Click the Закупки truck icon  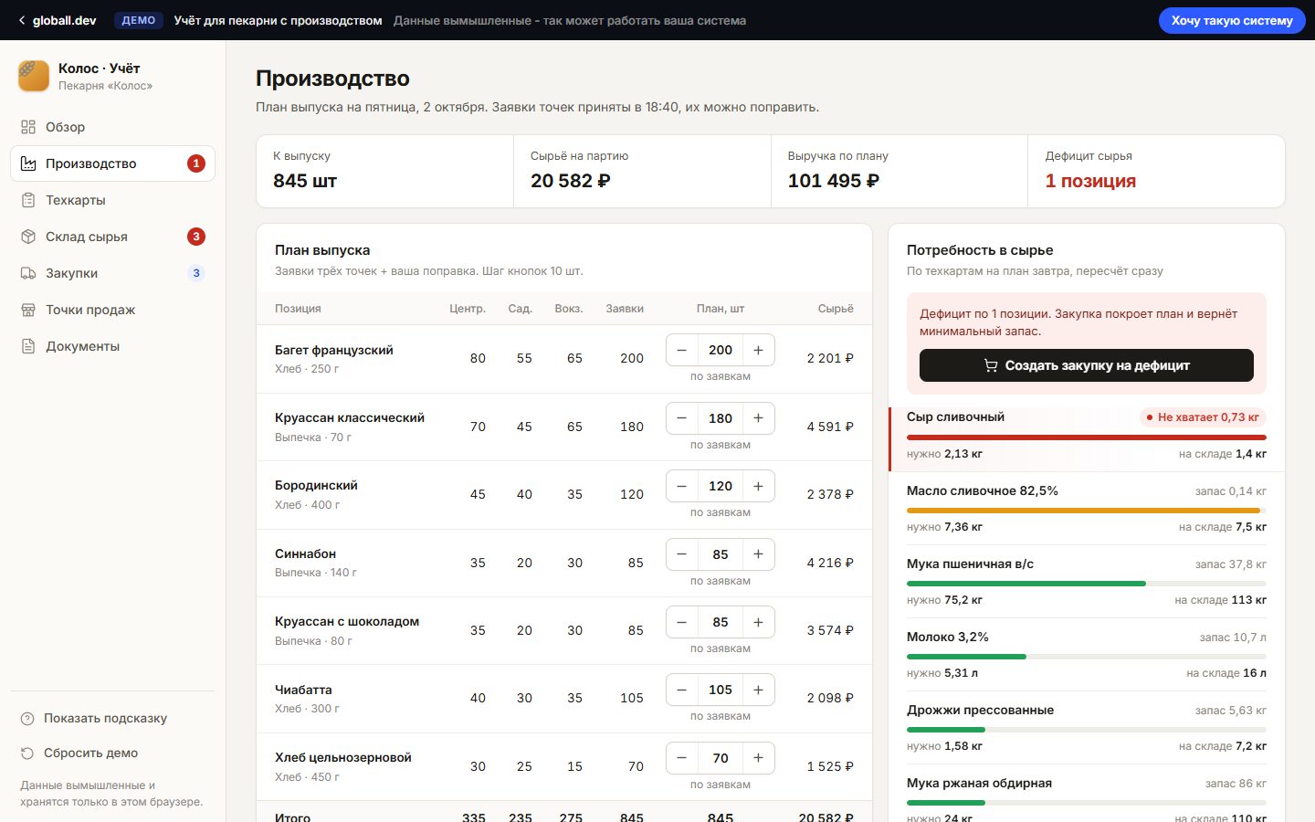coord(28,273)
